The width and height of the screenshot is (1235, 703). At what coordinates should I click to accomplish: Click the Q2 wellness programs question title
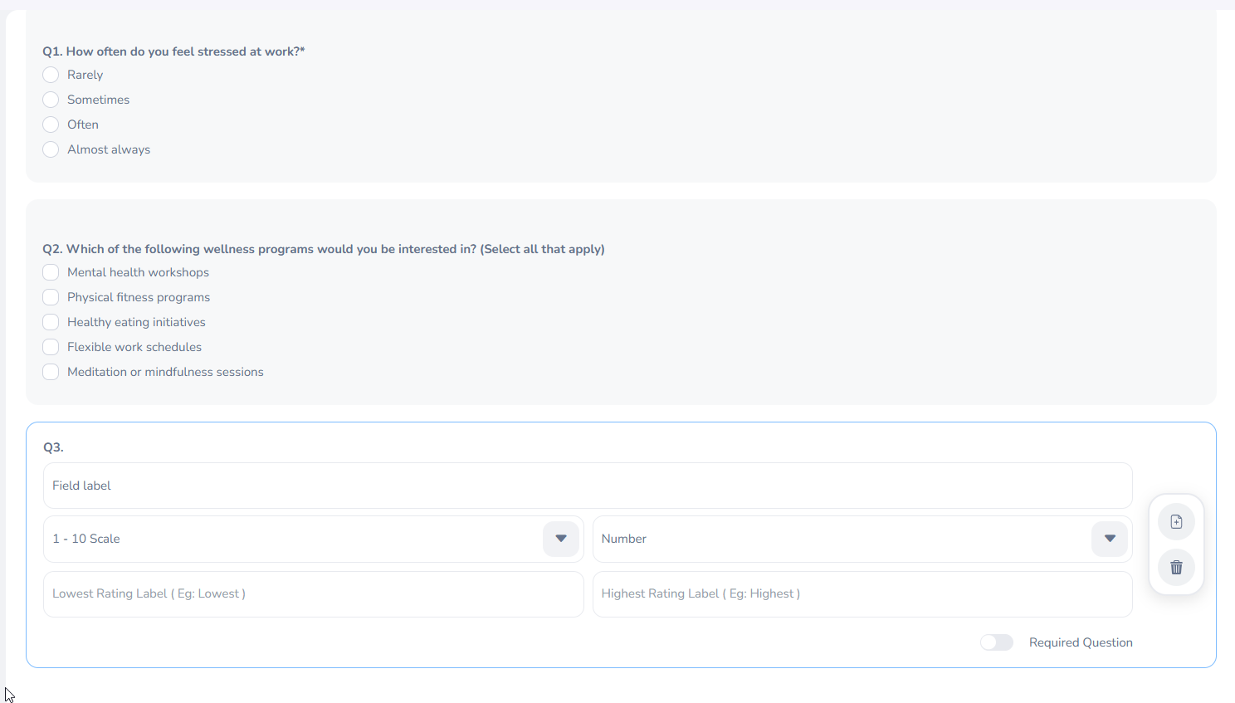pyautogui.click(x=324, y=249)
